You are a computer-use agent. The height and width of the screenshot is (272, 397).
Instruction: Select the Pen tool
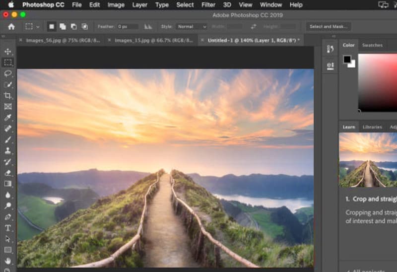click(8, 217)
